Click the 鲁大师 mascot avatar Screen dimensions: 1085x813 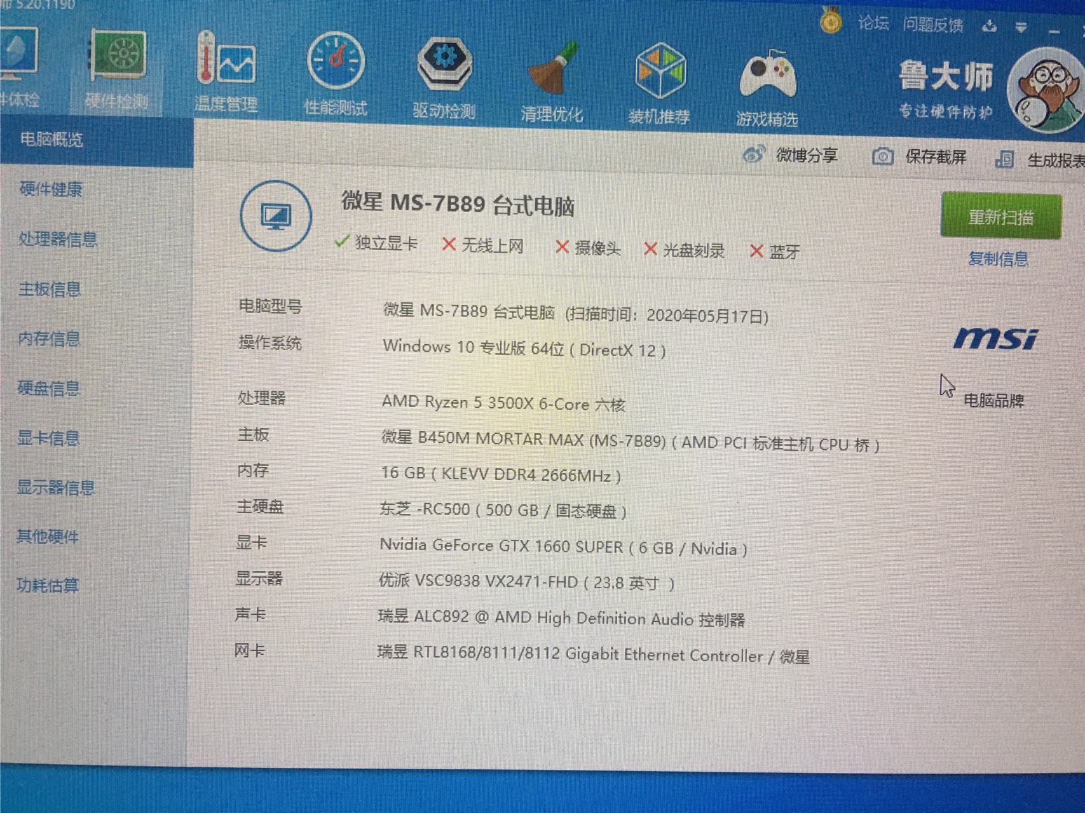tap(1046, 89)
